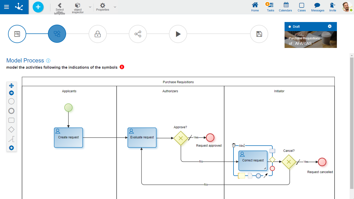Click the plus button at palette bottom
The height and width of the screenshot is (199, 354).
pos(11,148)
